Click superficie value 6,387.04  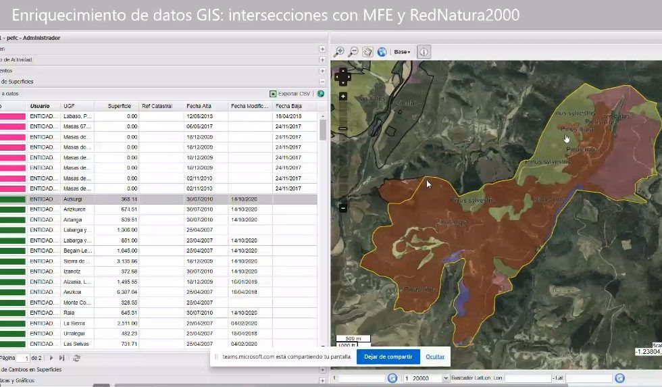click(127, 292)
